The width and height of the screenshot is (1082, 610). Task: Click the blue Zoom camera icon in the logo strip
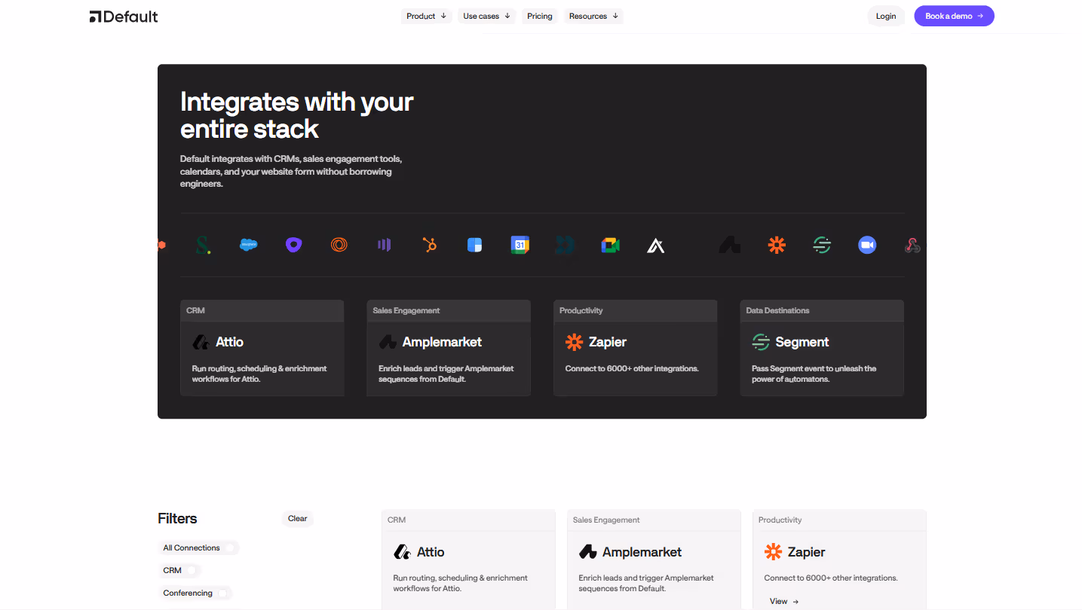(867, 245)
